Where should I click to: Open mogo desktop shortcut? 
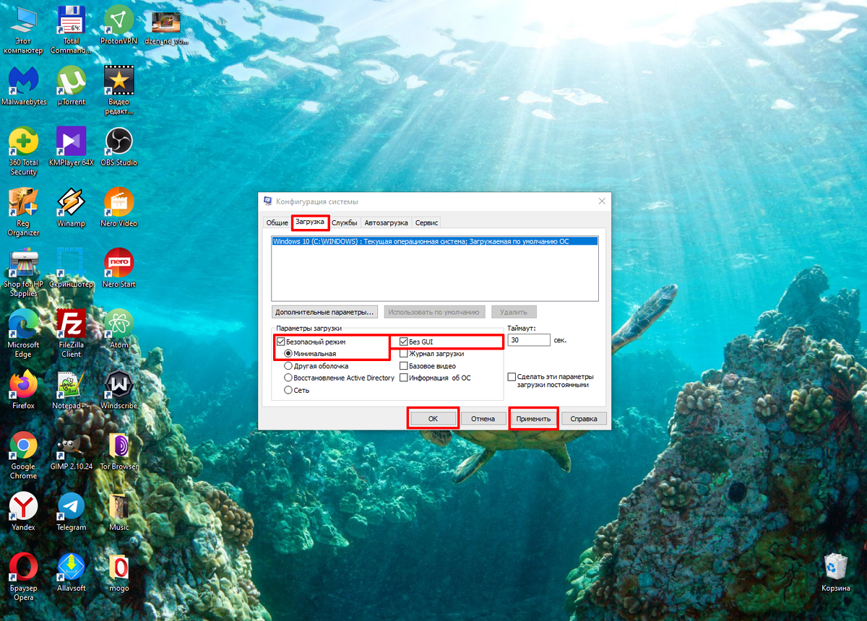pyautogui.click(x=118, y=572)
